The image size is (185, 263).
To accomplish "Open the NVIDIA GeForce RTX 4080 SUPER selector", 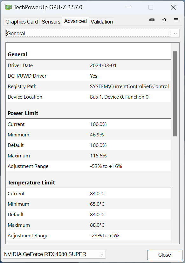I will coord(54,254).
